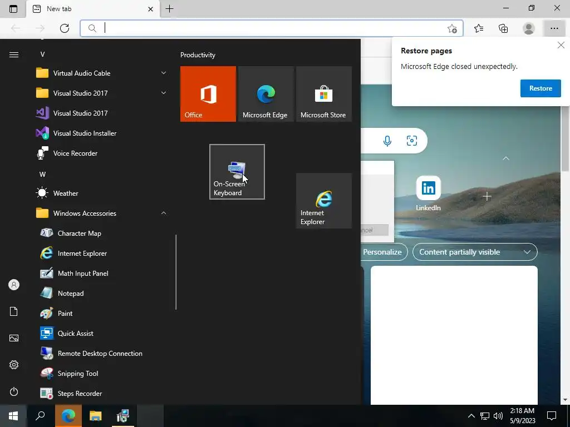The image size is (570, 427).
Task: Open Notepad
Action: (x=102, y=293)
